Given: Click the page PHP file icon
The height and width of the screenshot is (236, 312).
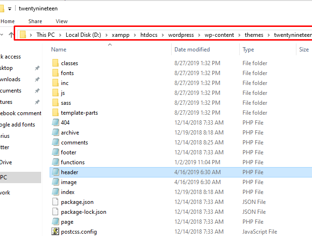Looking at the screenshot, I should 55,222.
